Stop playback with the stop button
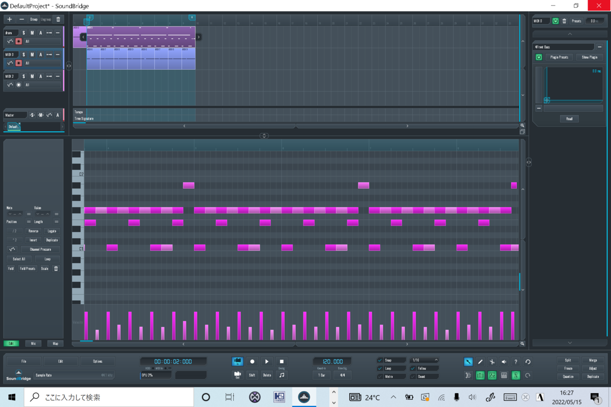Screen dimensions: 611x407 coord(282,361)
